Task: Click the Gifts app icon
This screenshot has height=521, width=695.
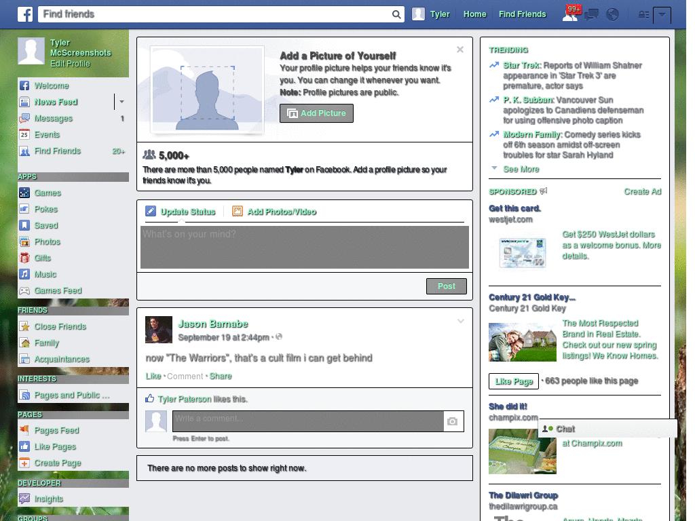Action: coord(24,258)
